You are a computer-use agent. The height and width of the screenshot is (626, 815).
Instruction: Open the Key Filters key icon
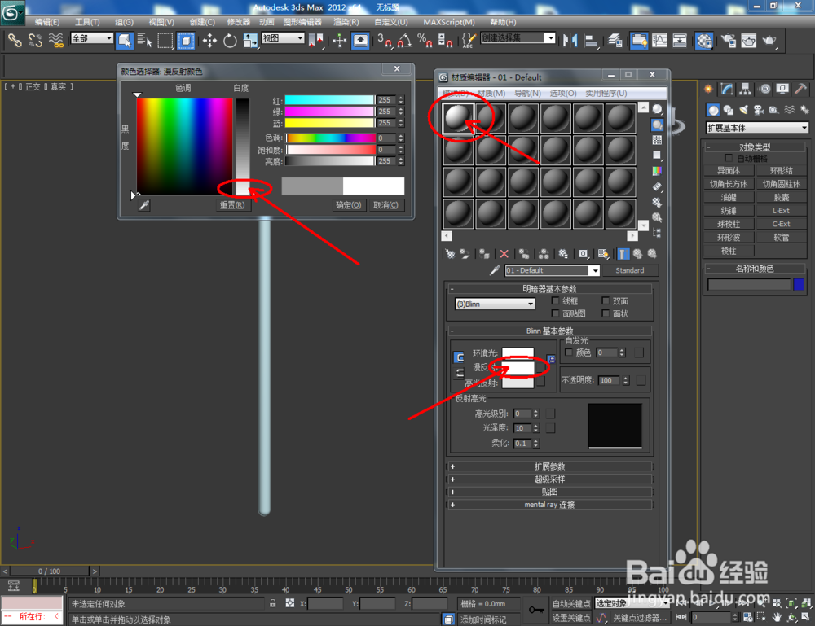(x=536, y=610)
